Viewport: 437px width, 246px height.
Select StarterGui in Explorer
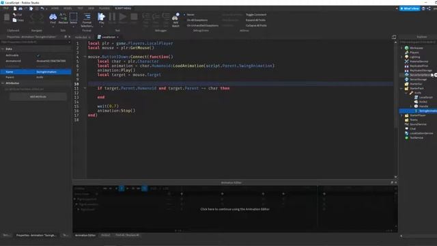pyautogui.click(x=416, y=84)
